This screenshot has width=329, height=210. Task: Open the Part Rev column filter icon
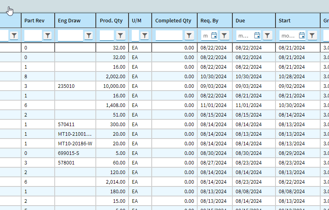48,36
